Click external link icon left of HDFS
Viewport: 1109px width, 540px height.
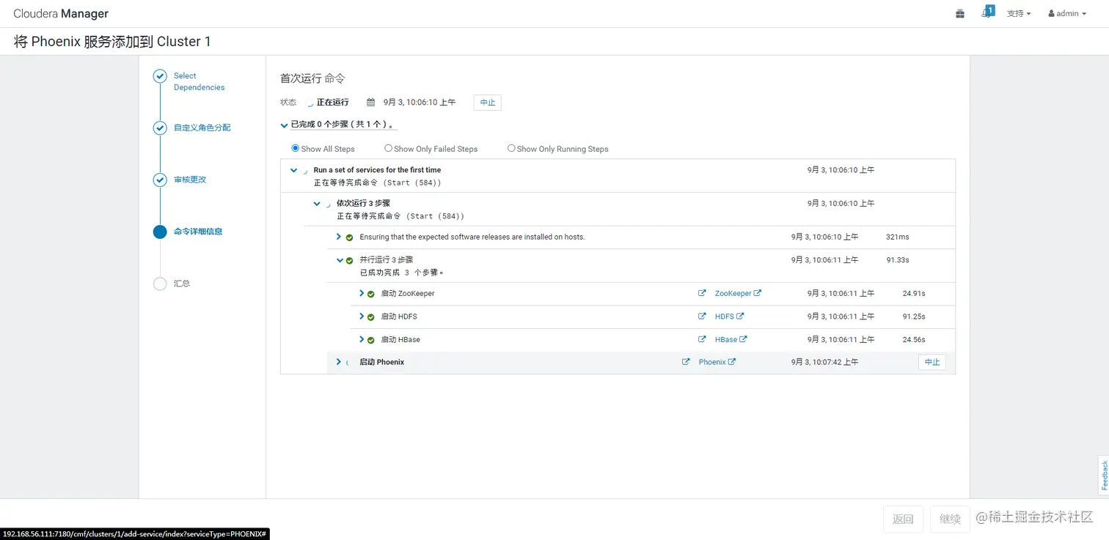pos(702,317)
